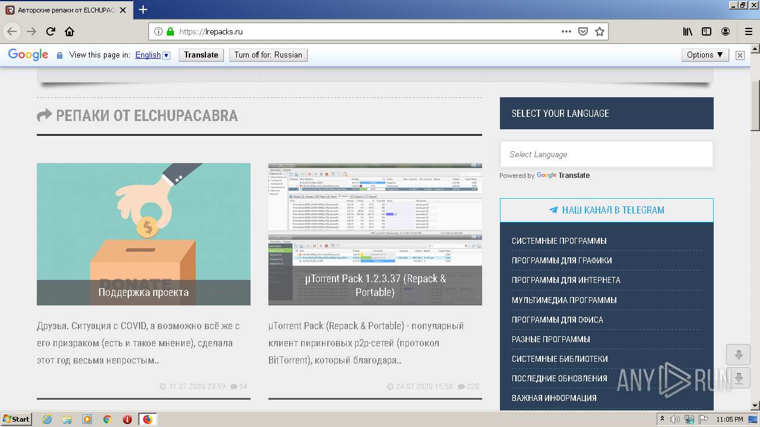Open the Library toolbar icon
Image resolution: width=760 pixels, height=427 pixels.
(688, 31)
